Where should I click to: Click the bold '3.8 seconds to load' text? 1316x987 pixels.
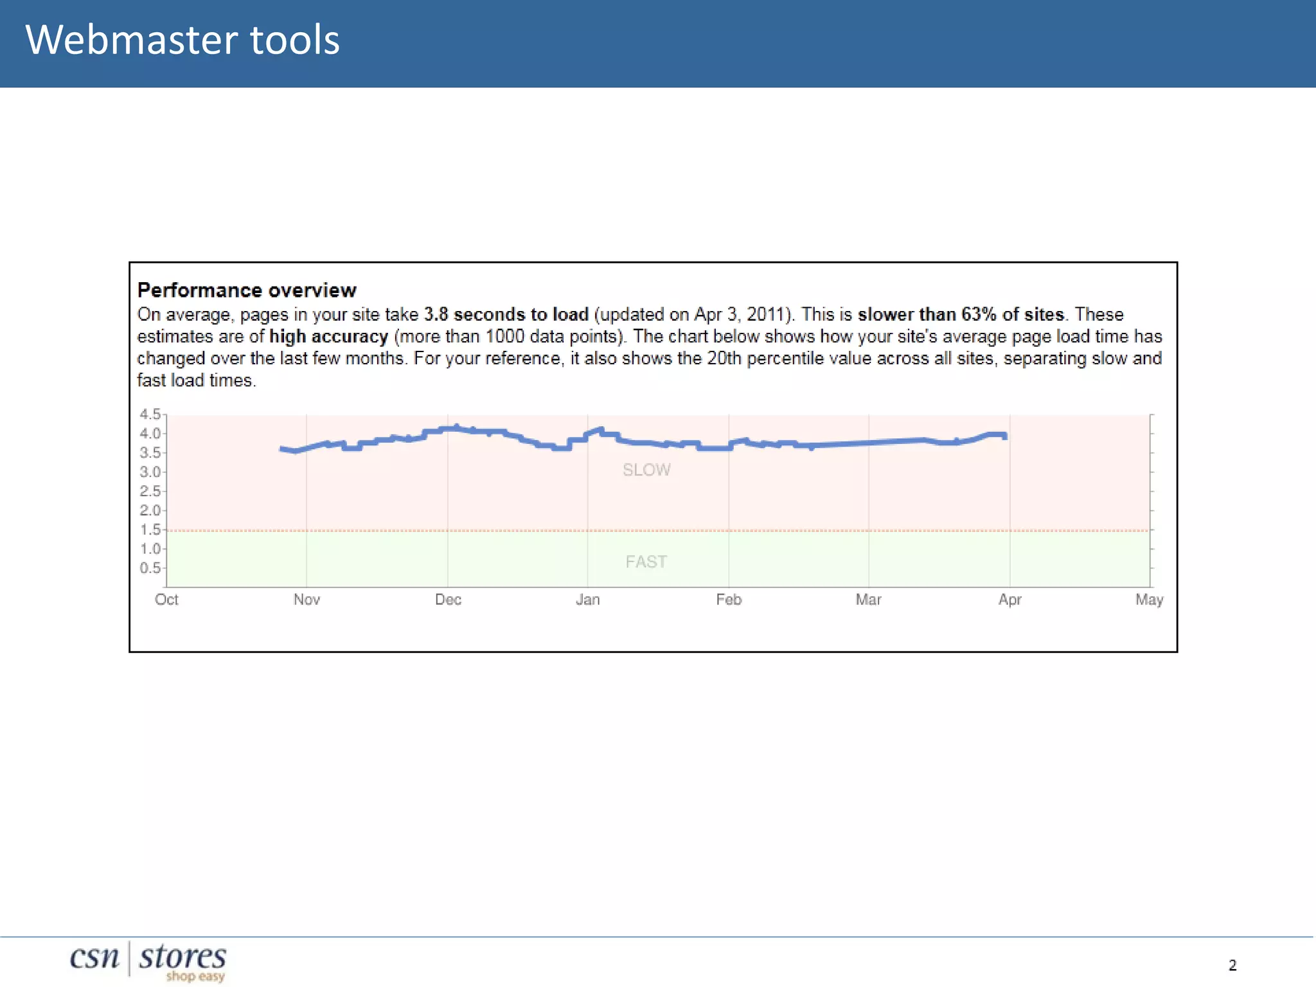(506, 314)
